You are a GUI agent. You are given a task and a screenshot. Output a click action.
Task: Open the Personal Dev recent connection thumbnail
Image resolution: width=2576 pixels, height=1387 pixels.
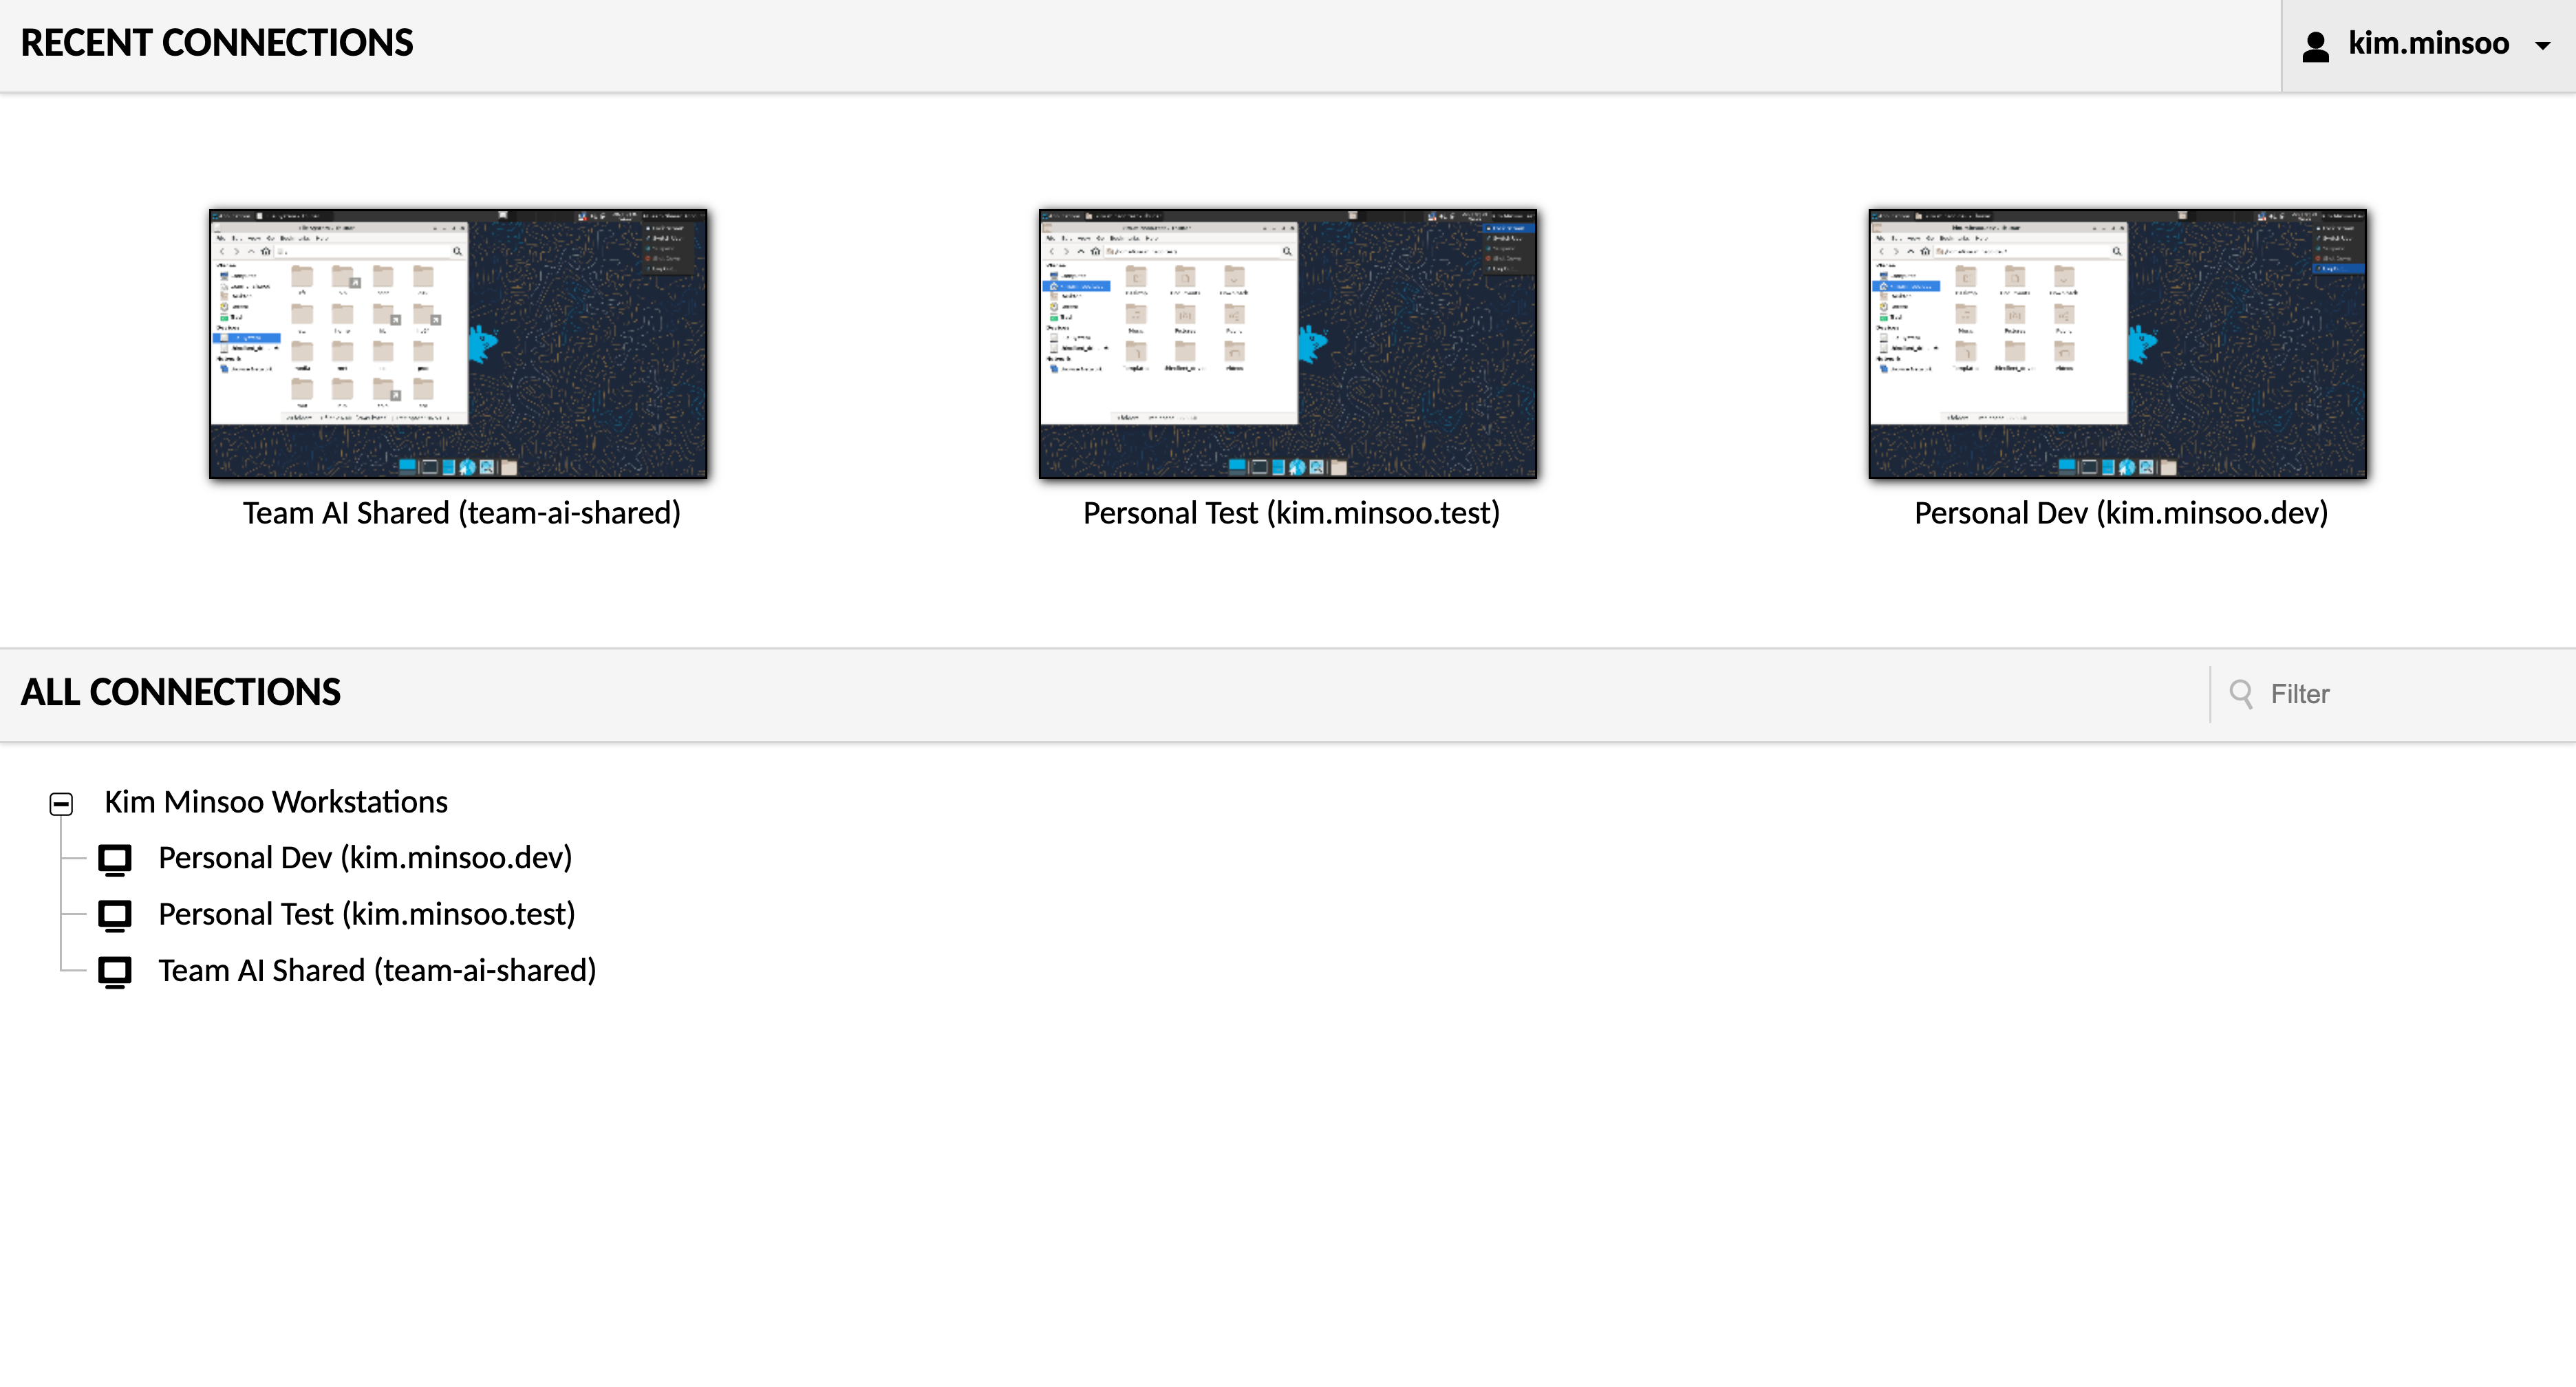2117,343
